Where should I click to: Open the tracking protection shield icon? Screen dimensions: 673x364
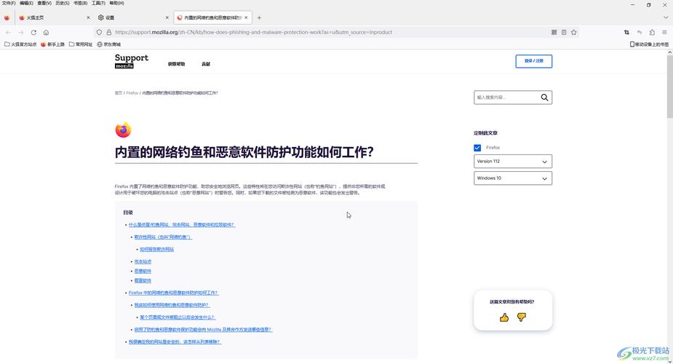pyautogui.click(x=99, y=32)
